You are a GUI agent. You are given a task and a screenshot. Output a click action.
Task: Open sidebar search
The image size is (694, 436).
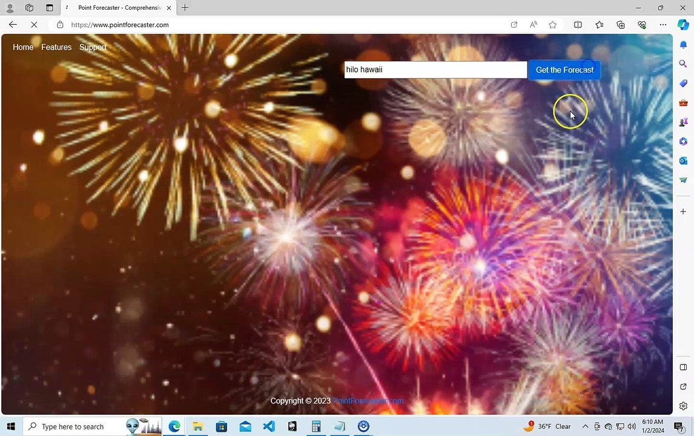click(x=683, y=64)
